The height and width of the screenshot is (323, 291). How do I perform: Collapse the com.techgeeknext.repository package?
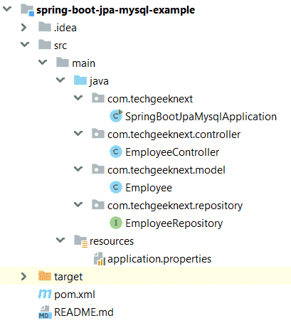78,204
